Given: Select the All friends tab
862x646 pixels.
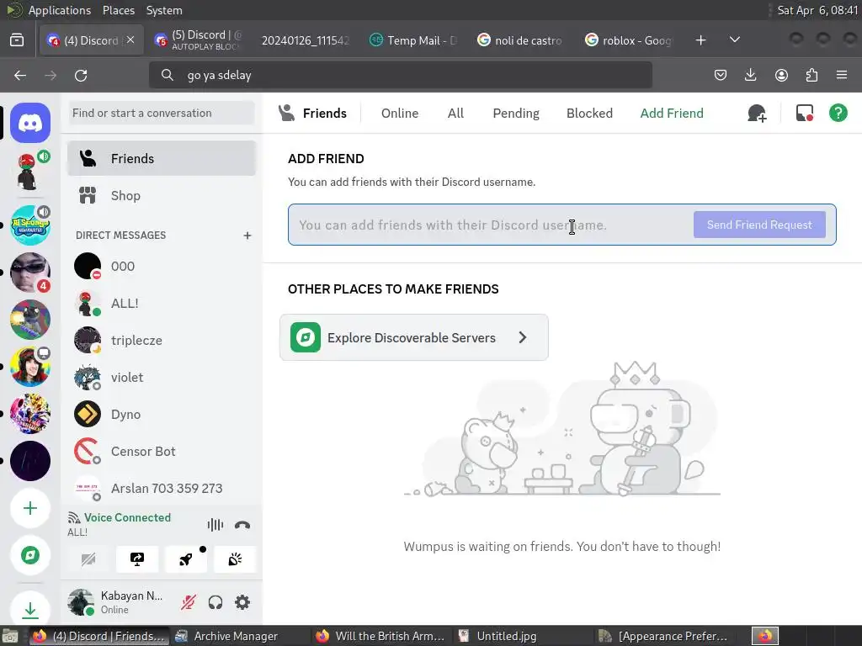Looking at the screenshot, I should pyautogui.click(x=455, y=114).
